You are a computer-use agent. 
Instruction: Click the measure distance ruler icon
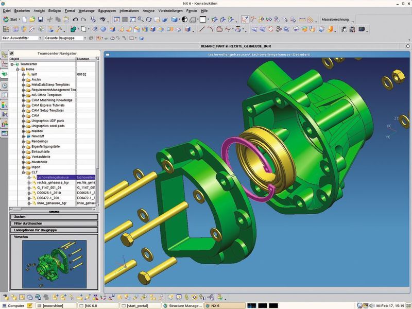[x=303, y=20]
